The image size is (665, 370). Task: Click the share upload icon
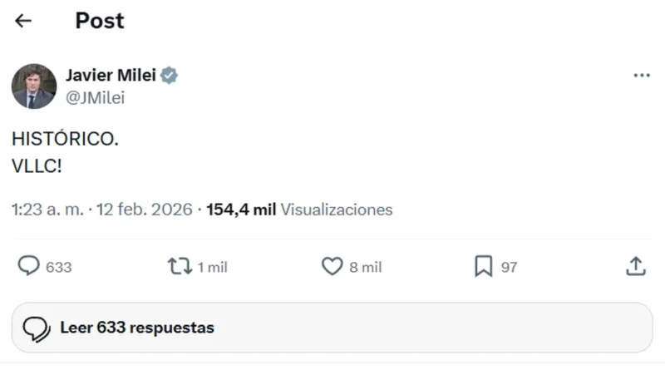click(635, 266)
